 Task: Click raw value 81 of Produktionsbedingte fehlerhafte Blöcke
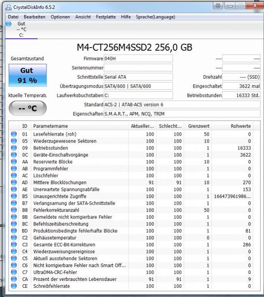click(248, 231)
